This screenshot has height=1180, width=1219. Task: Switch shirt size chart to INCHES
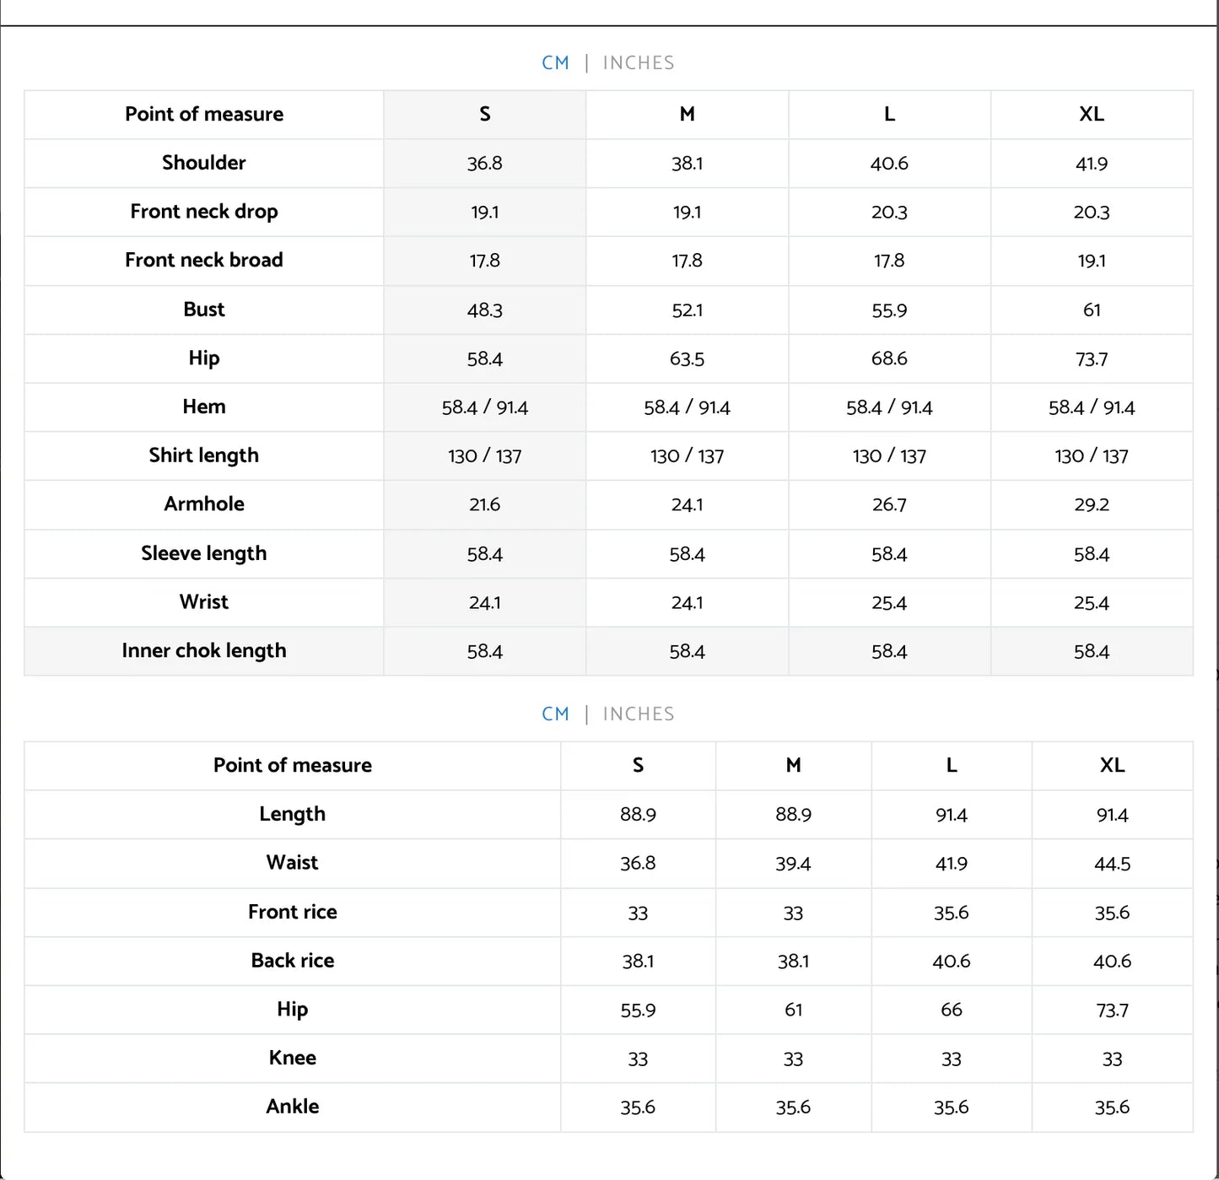[638, 63]
